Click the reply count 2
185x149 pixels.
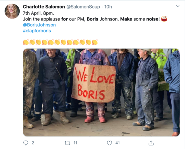[33, 143]
